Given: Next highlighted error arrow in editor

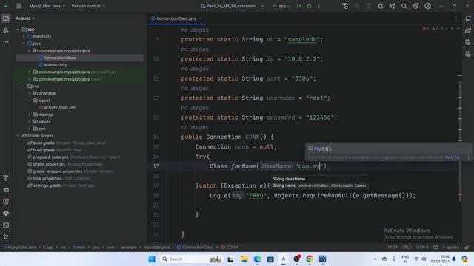Looking at the screenshot, I should (x=458, y=28).
